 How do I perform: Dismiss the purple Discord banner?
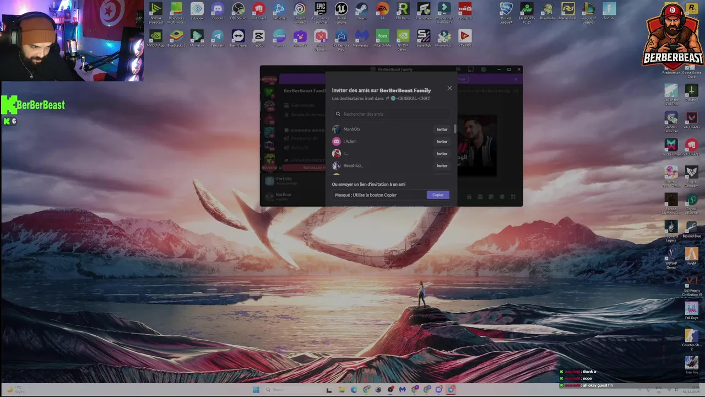pyautogui.click(x=516, y=79)
